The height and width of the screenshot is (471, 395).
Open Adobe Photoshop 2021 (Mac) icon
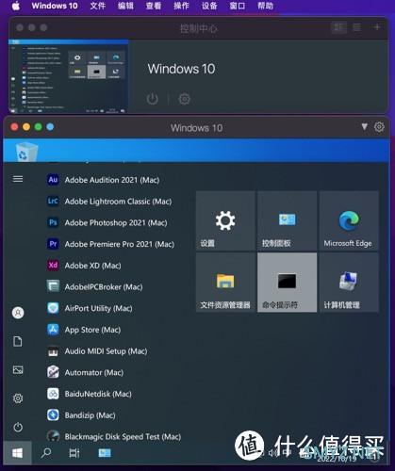tap(53, 222)
